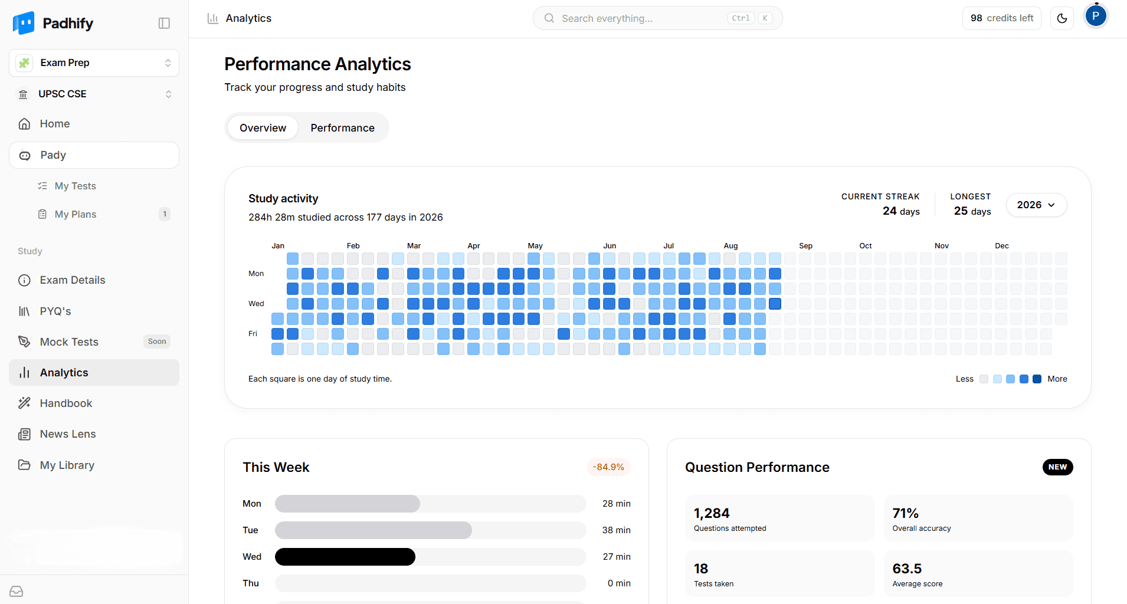
Task: Click the Search everything input field
Action: point(657,18)
